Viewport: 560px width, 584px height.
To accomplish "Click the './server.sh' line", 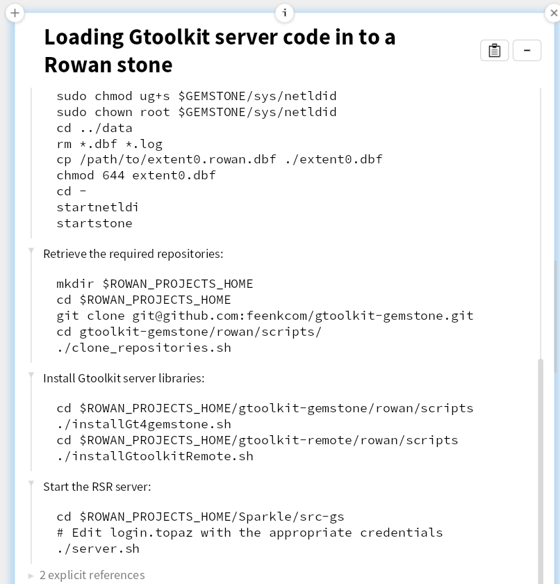I will pyautogui.click(x=98, y=549).
